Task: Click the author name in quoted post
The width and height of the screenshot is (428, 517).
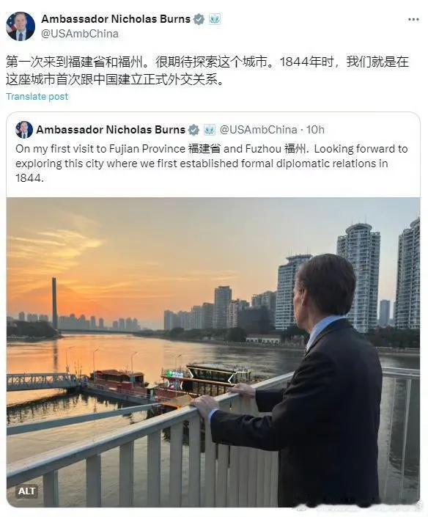Action: coord(111,130)
